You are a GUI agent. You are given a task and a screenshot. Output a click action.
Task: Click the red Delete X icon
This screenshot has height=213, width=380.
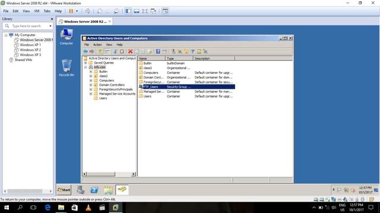pyautogui.click(x=131, y=51)
